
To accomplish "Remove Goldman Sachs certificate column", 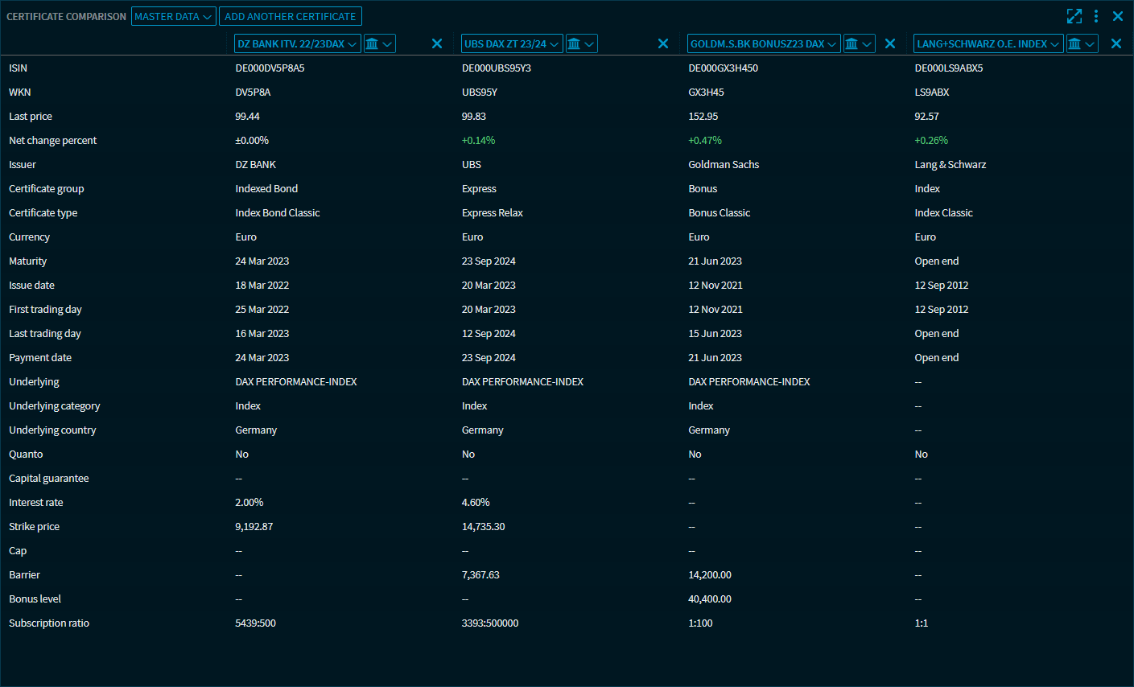I will (890, 43).
